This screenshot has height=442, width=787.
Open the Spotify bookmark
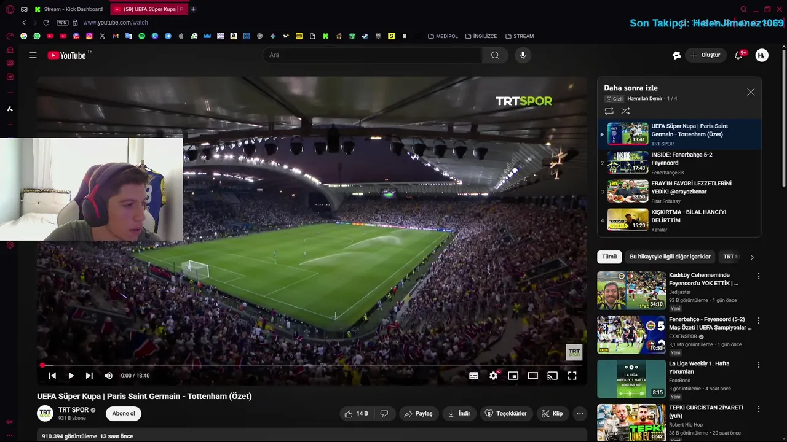click(x=141, y=36)
